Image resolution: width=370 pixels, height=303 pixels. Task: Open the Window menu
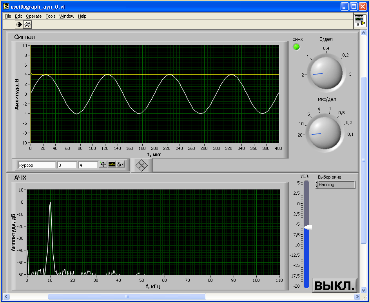point(67,16)
